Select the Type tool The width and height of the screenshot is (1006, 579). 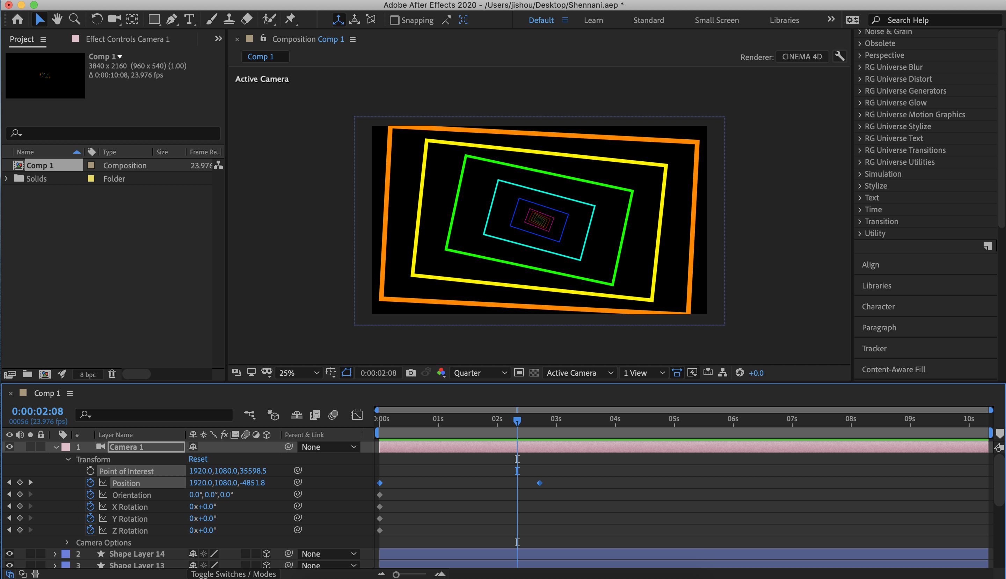click(x=189, y=19)
